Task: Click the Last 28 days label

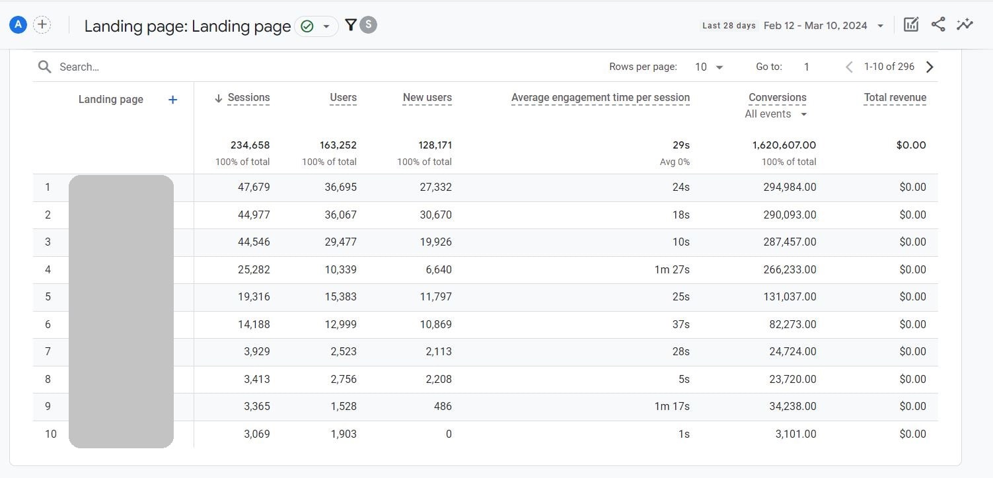Action: click(x=729, y=26)
